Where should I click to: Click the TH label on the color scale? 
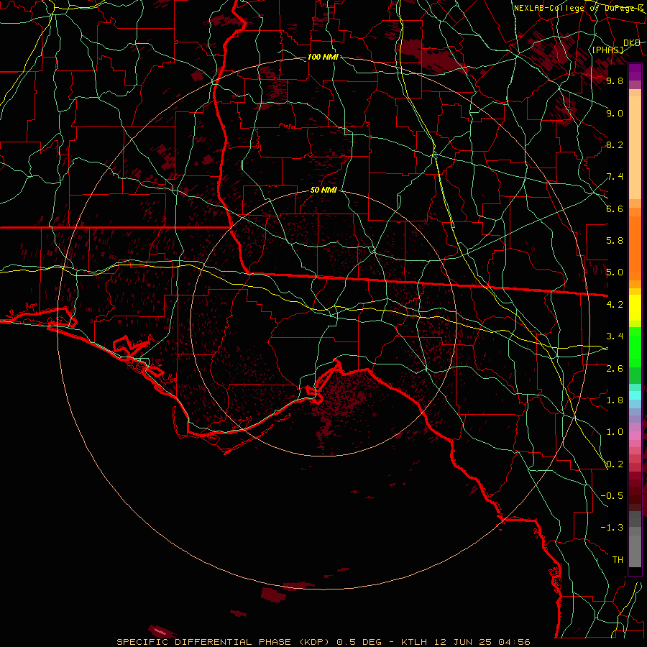coord(618,559)
